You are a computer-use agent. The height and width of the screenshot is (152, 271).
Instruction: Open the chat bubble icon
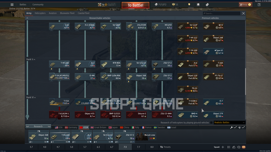[239, 147]
